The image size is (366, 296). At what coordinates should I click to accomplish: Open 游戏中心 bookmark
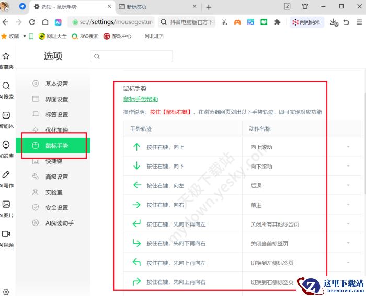(x=118, y=36)
